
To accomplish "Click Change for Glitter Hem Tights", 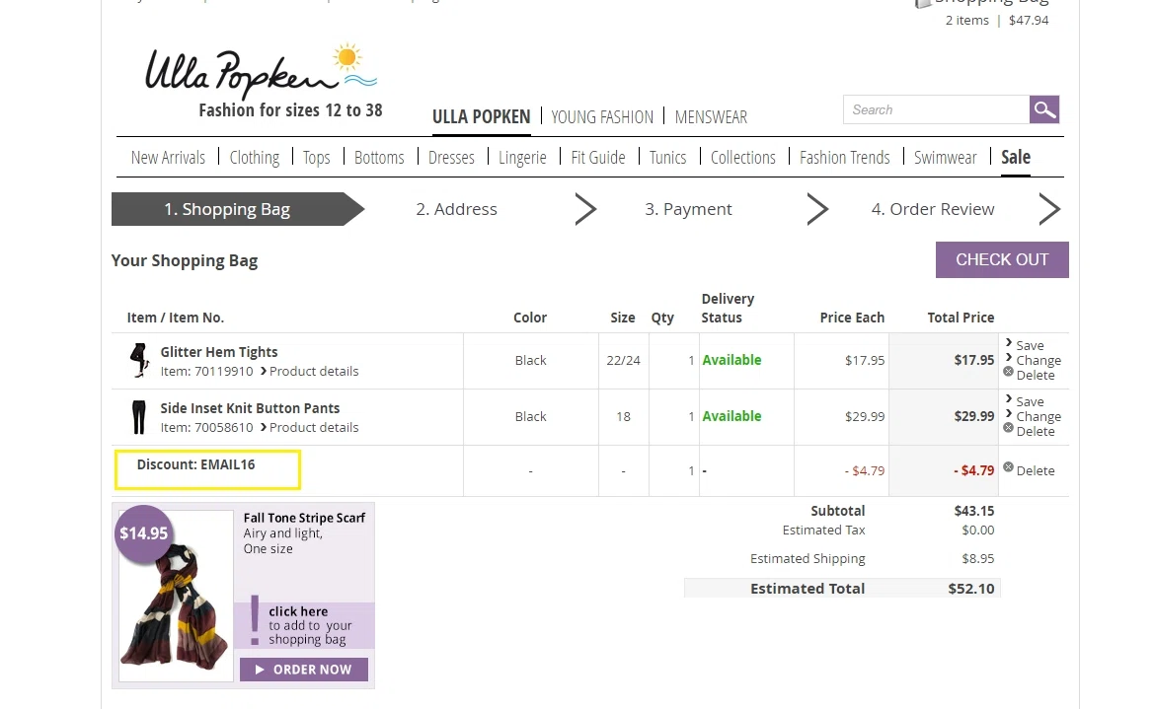I will click(x=1039, y=360).
